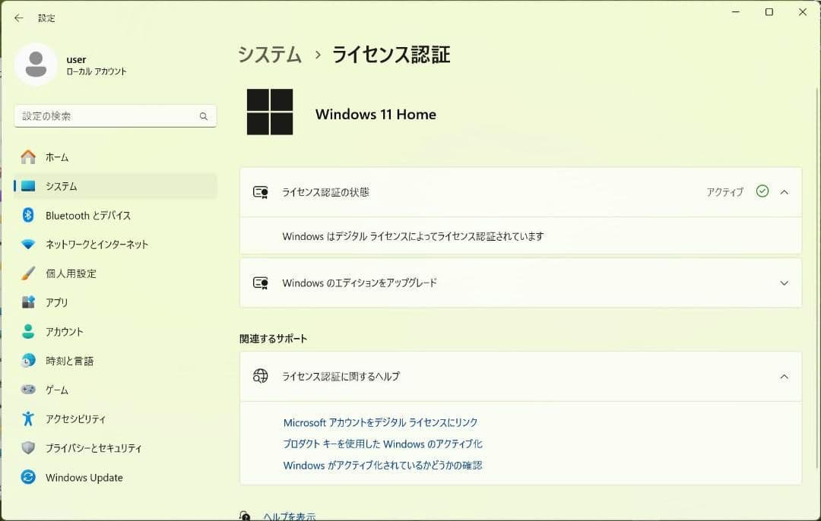
Task: Open Bluetooth とデバイス settings
Action: [116, 215]
